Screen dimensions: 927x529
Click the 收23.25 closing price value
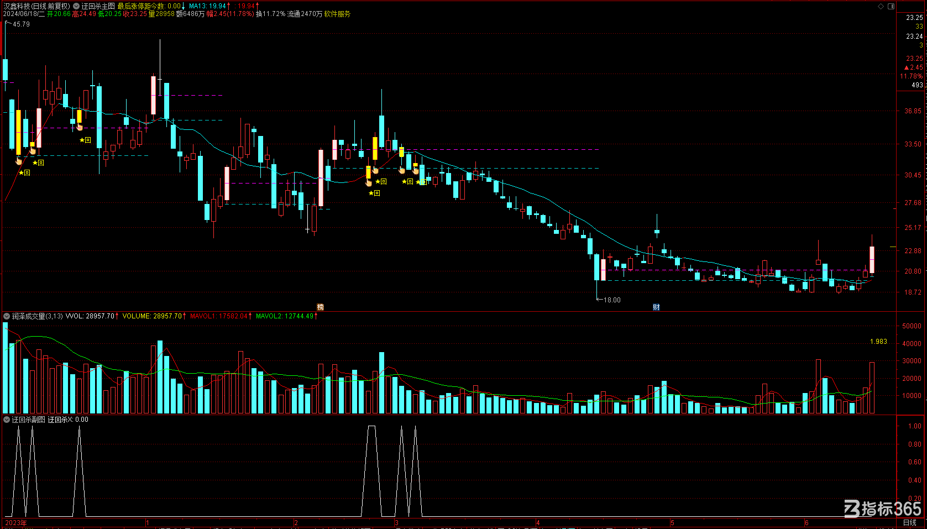(x=135, y=14)
